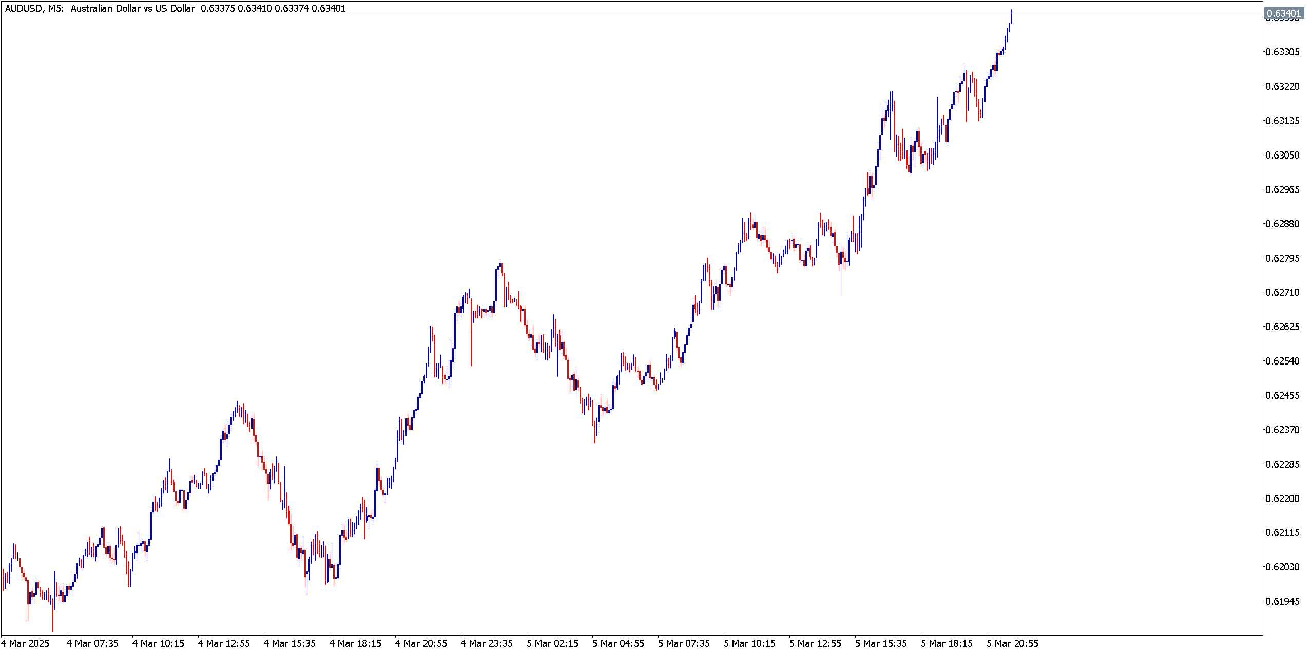Click the current price tag 0.63401
Viewport: 1312px width, 652px height.
[x=1283, y=13]
